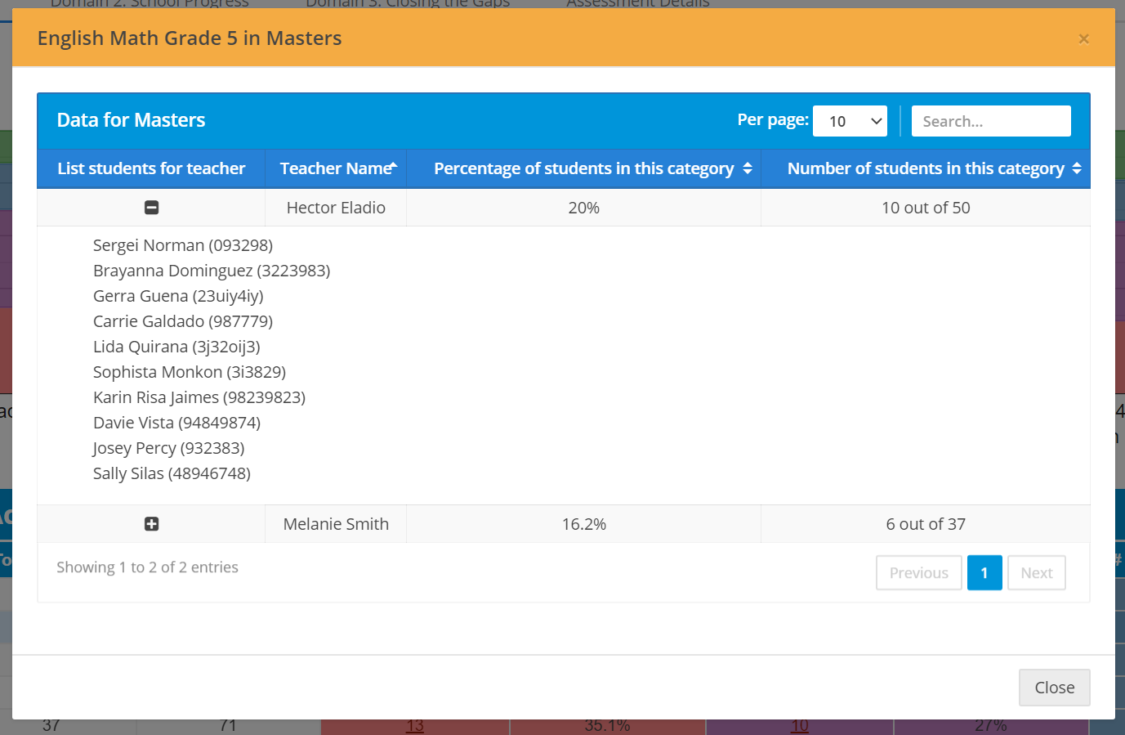Click the Close button

click(1054, 688)
